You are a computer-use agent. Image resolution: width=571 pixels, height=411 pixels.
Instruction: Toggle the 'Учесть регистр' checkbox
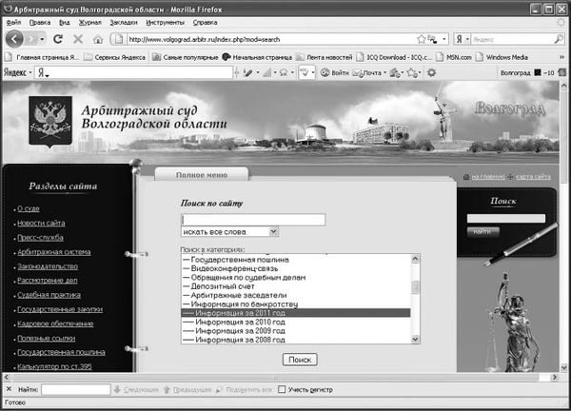(x=281, y=389)
